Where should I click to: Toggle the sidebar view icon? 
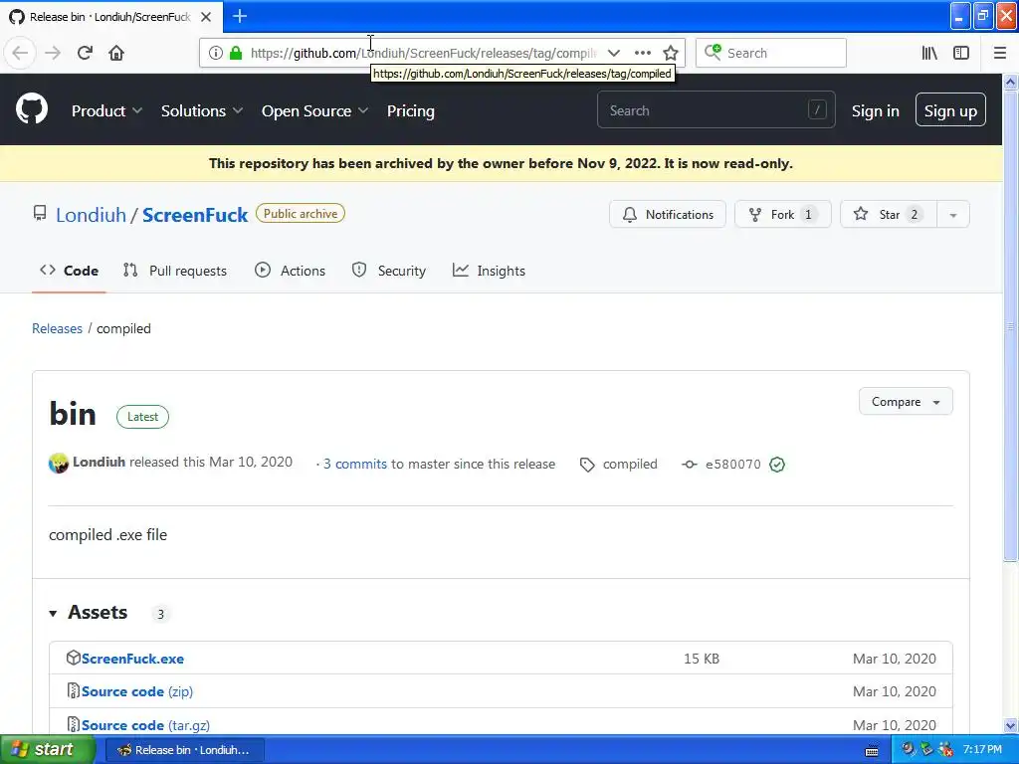pos(961,53)
